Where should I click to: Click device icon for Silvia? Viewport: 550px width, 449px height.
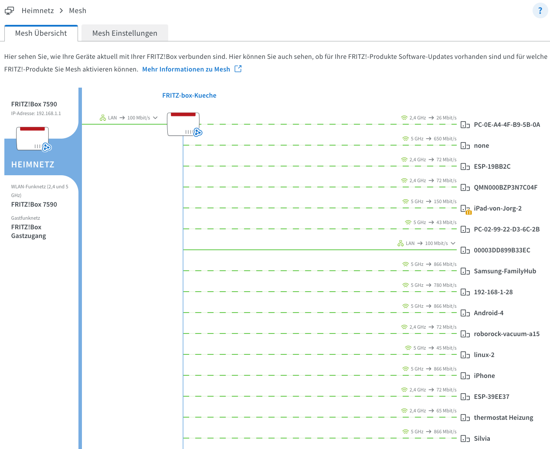click(465, 439)
